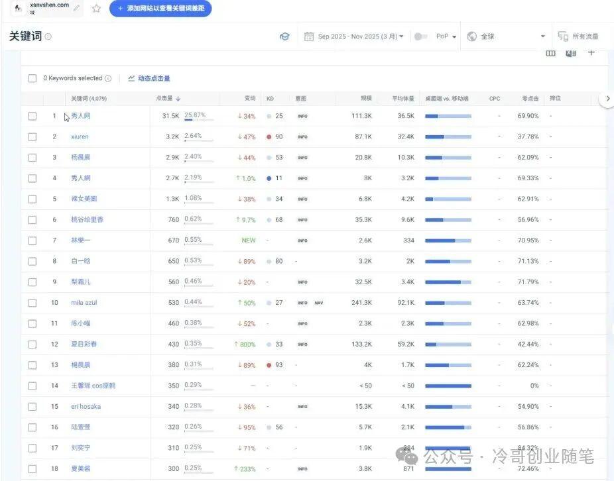Click the NEW change label in row 7
Screen dimensions: 614x481
click(x=249, y=240)
